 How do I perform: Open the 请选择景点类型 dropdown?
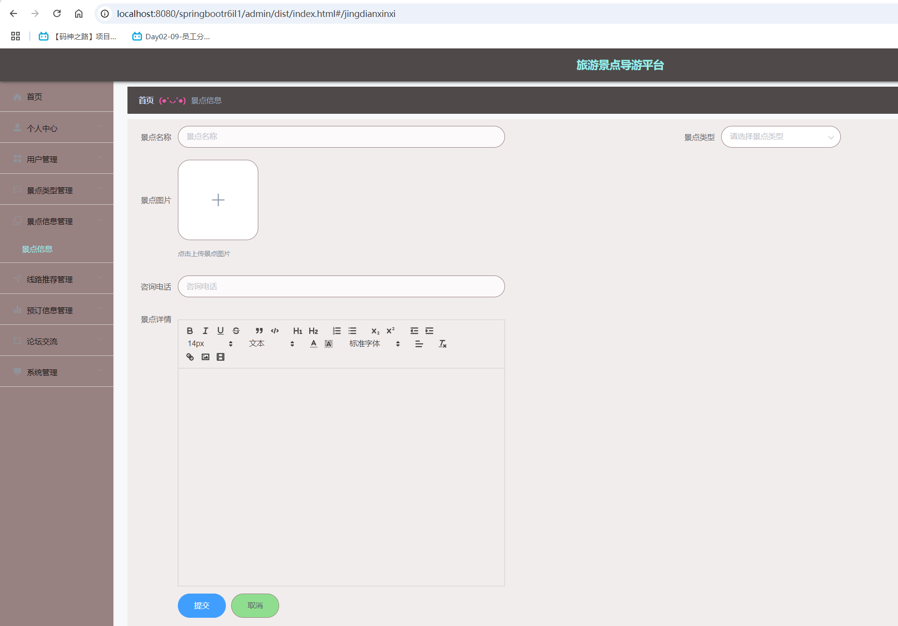pos(781,137)
